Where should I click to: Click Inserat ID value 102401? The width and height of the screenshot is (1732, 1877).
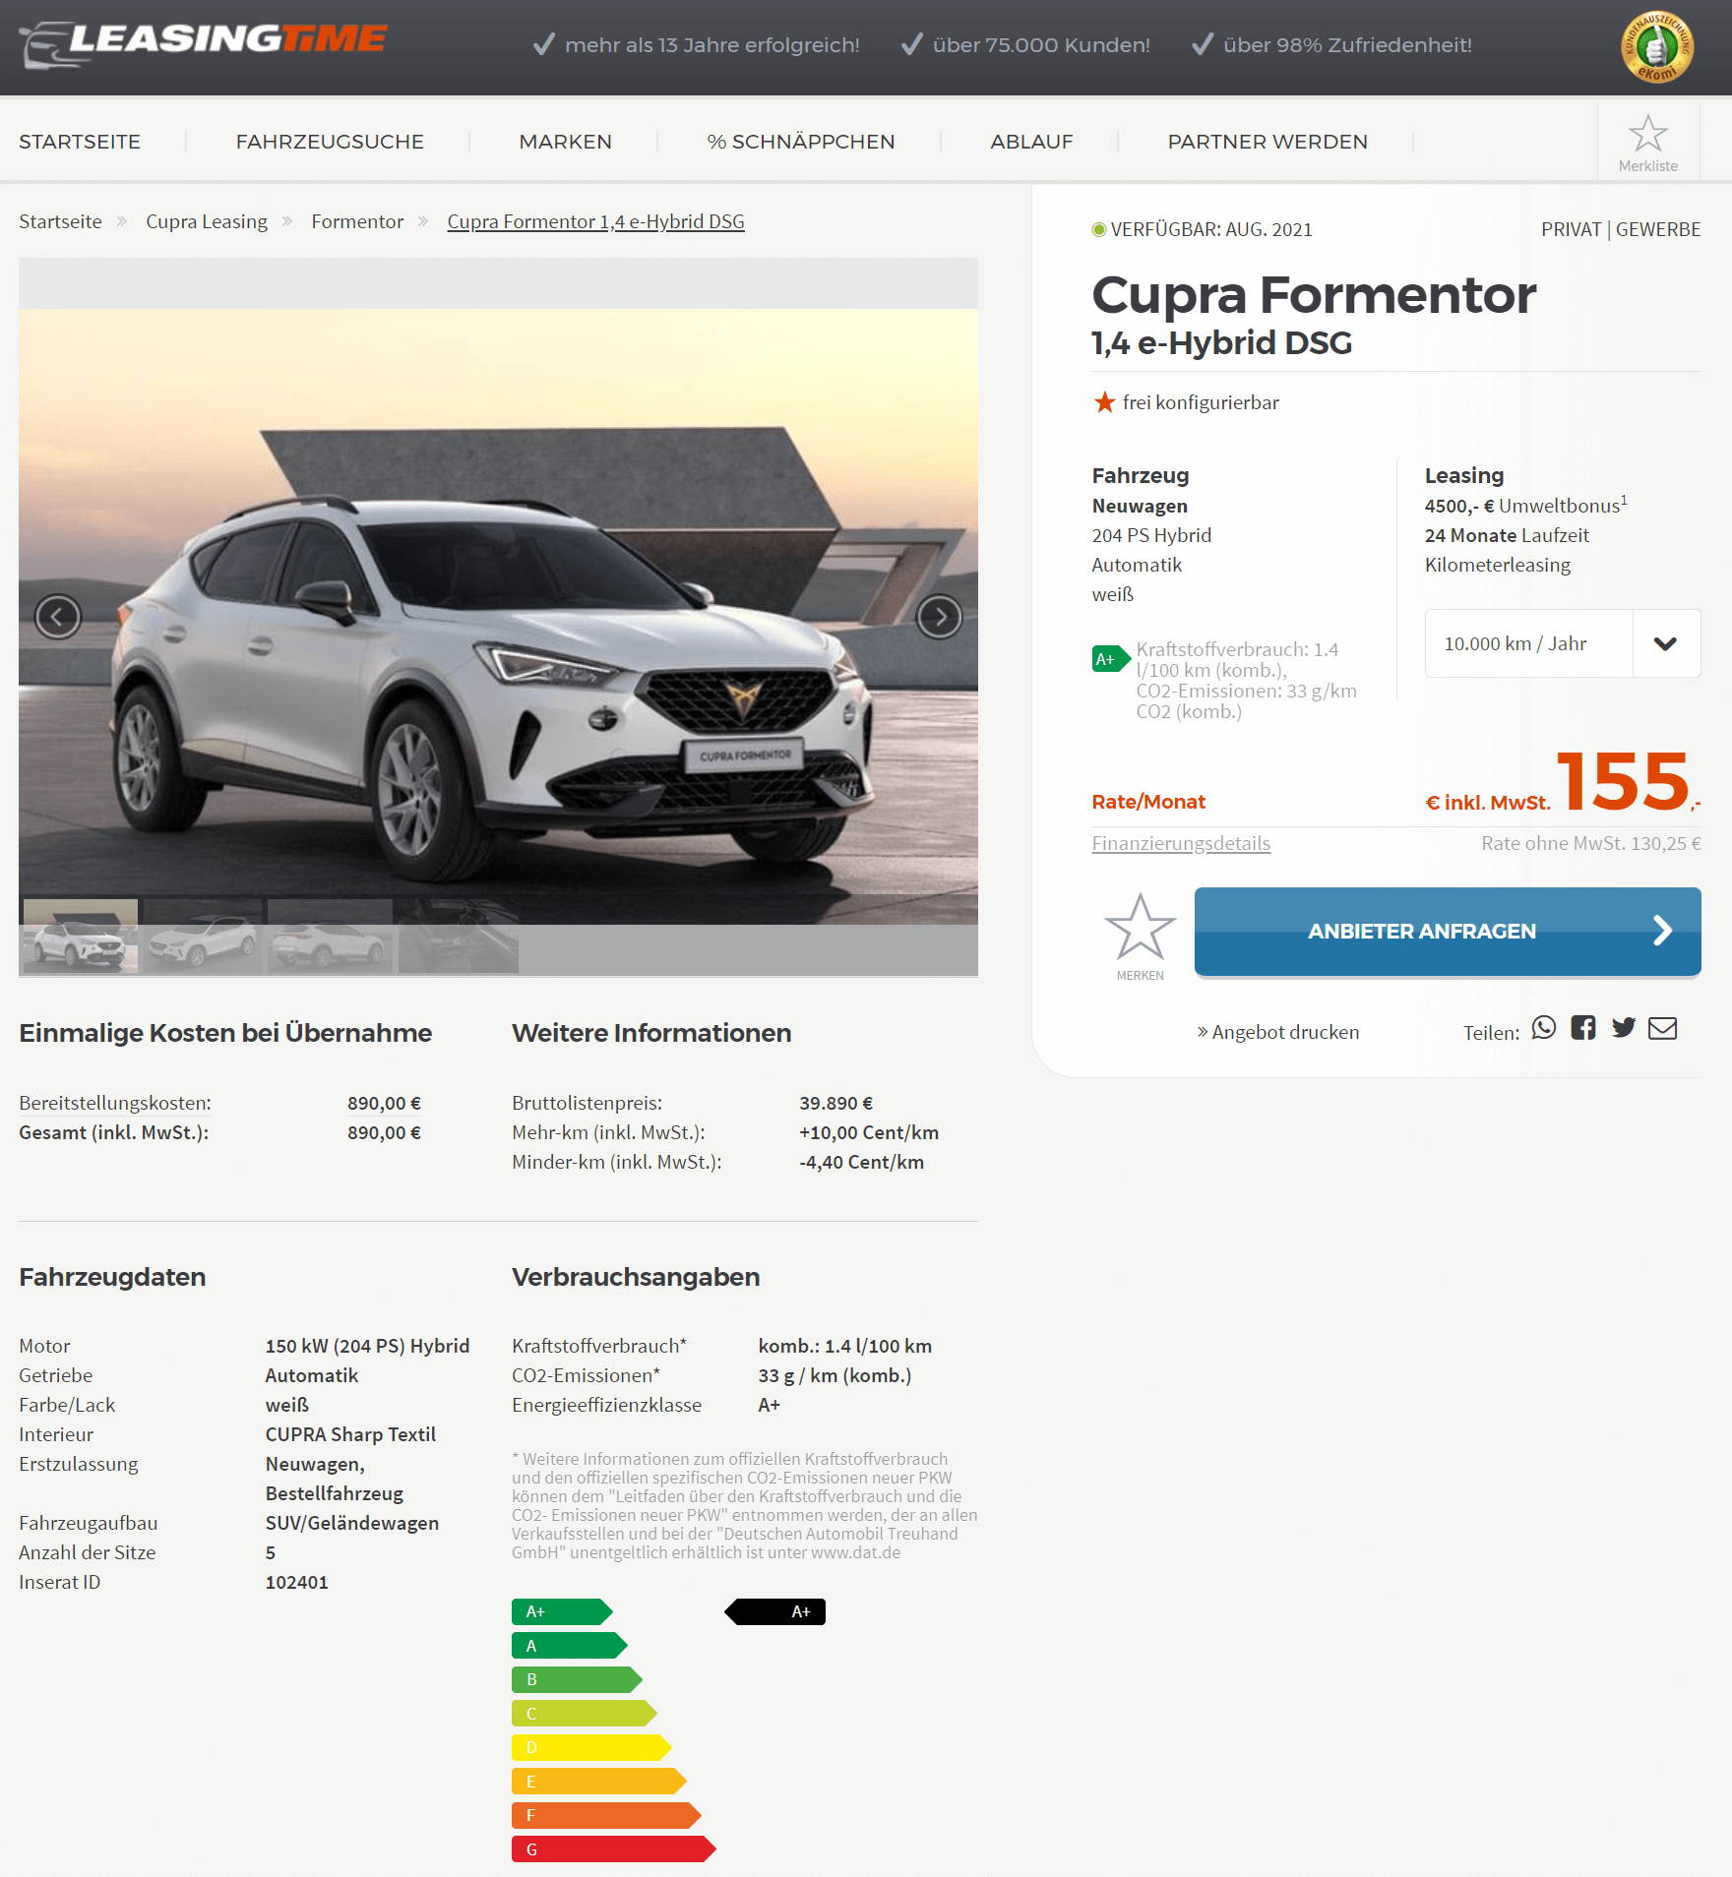point(297,1582)
